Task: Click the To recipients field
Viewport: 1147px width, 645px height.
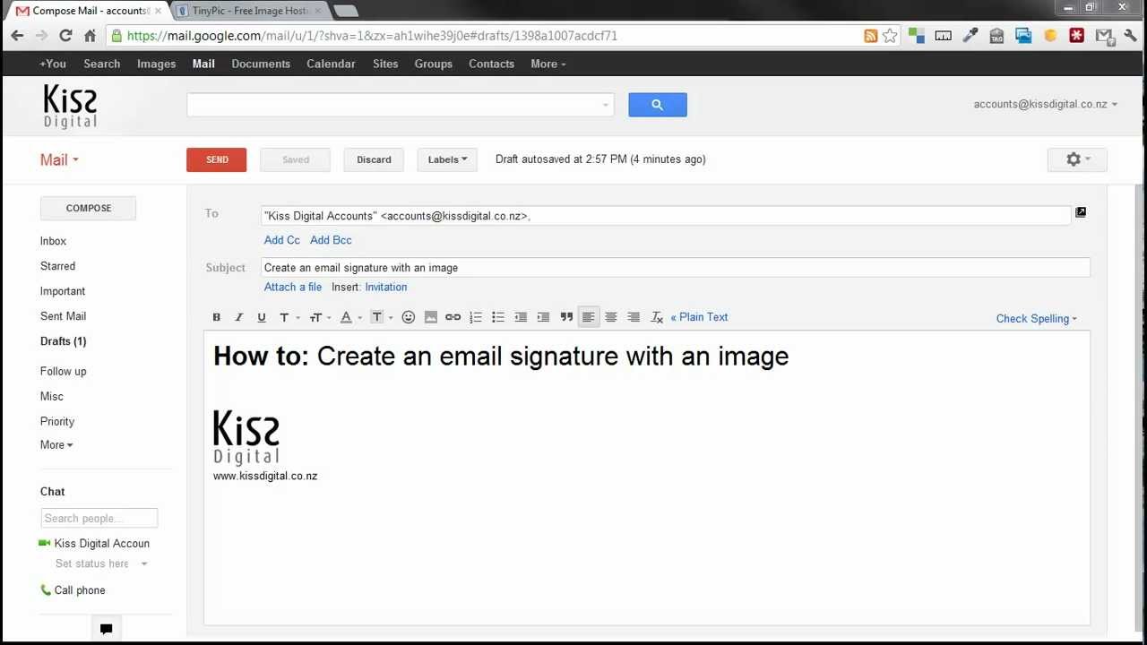Action: (x=666, y=216)
